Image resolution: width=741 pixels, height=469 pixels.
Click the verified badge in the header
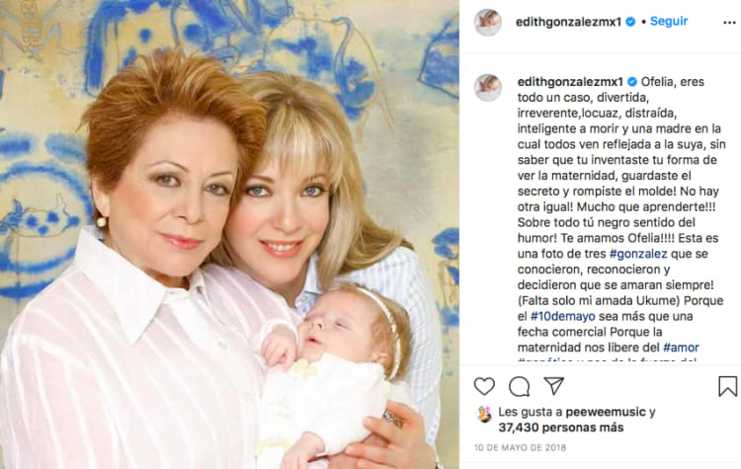630,22
